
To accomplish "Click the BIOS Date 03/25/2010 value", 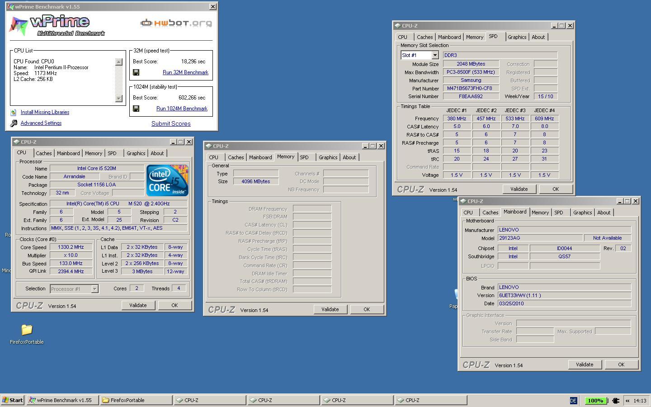I will point(564,303).
